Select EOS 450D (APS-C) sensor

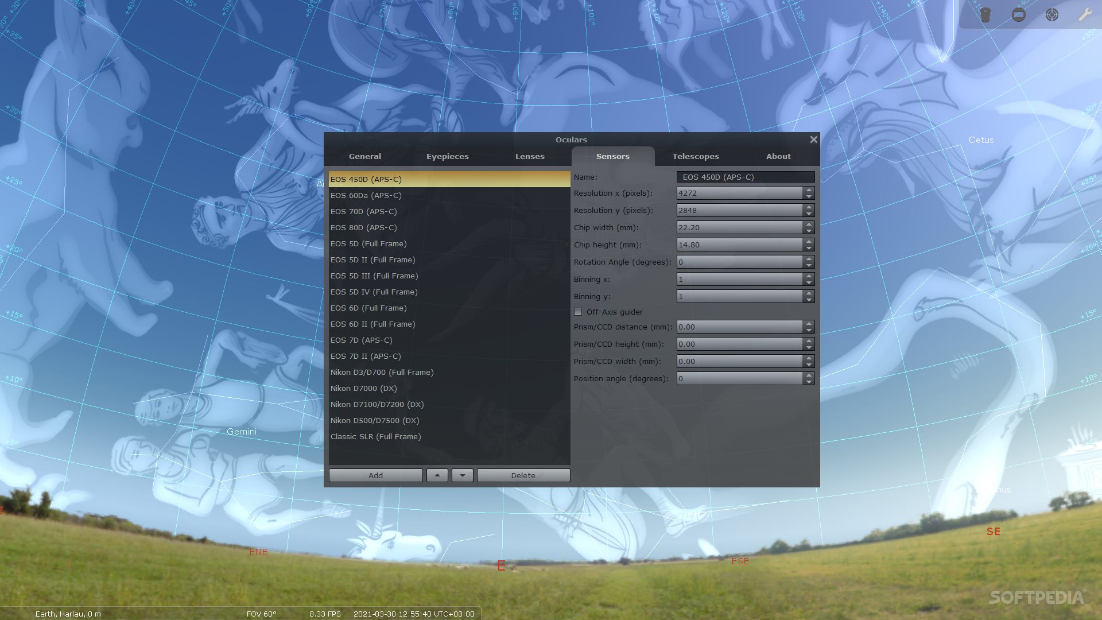pos(449,179)
